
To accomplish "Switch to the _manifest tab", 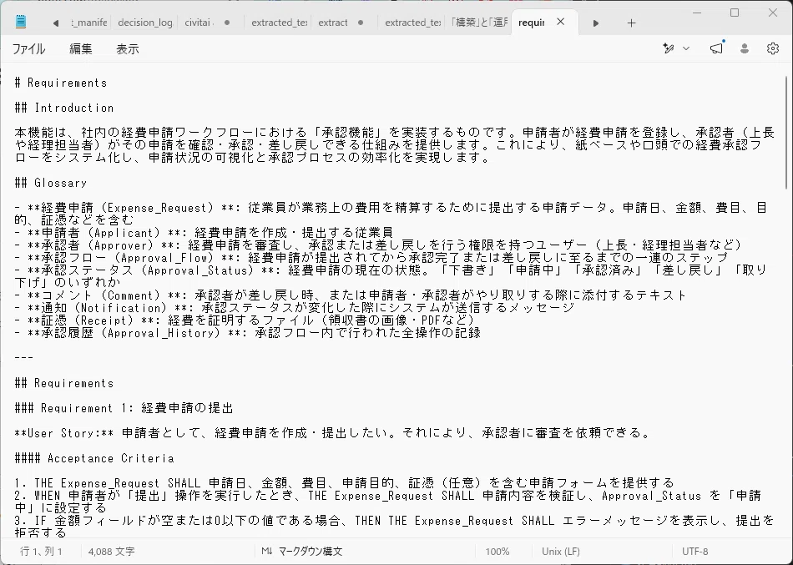I will click(89, 23).
